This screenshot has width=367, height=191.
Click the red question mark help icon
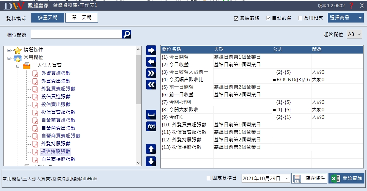[351, 6]
